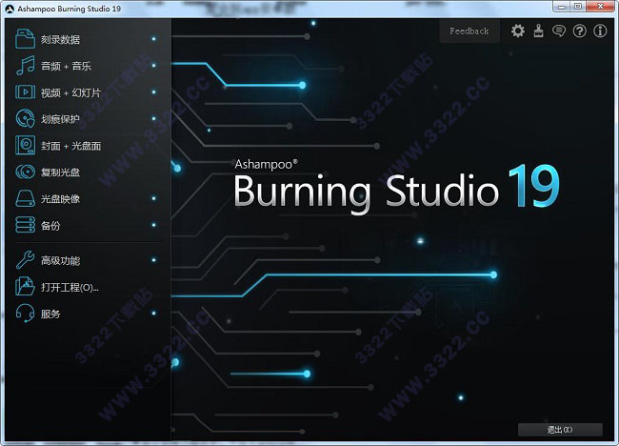Click the info circle about icon
This screenshot has width=619, height=446.
click(600, 30)
